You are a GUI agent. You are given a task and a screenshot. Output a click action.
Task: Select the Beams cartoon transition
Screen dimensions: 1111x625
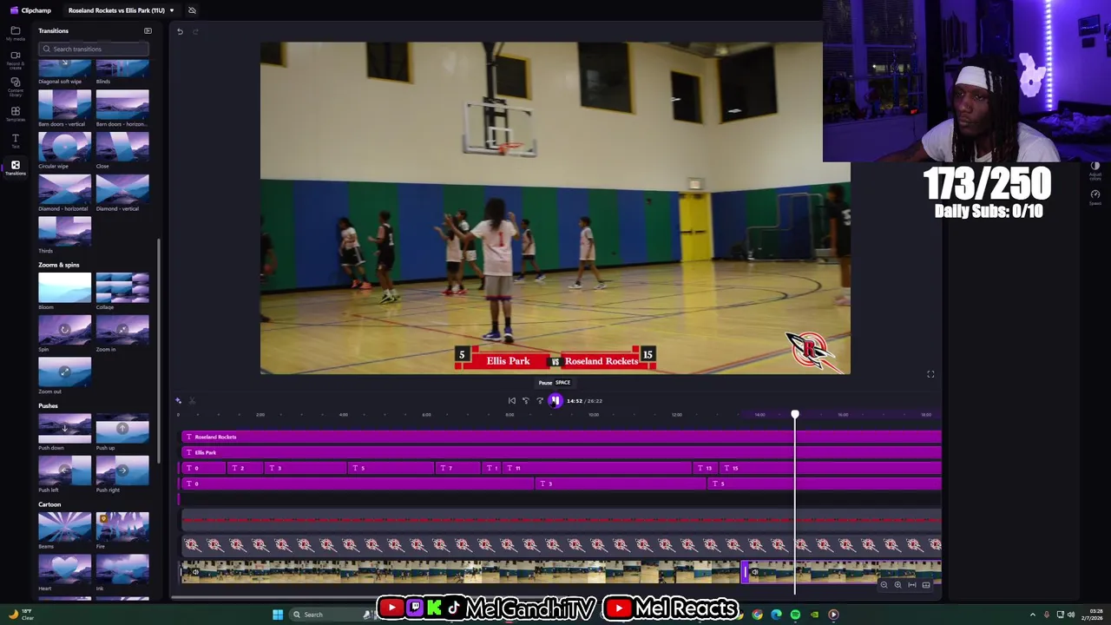(x=64, y=527)
